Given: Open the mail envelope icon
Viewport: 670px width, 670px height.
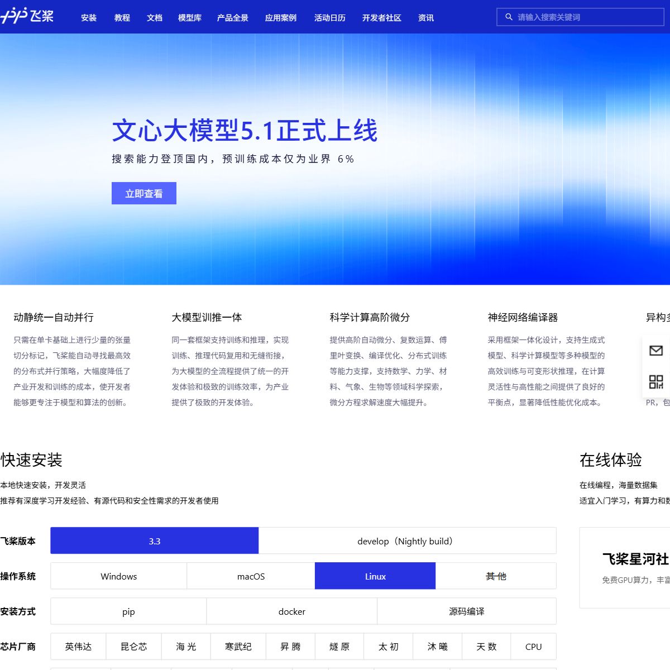Looking at the screenshot, I should point(656,351).
